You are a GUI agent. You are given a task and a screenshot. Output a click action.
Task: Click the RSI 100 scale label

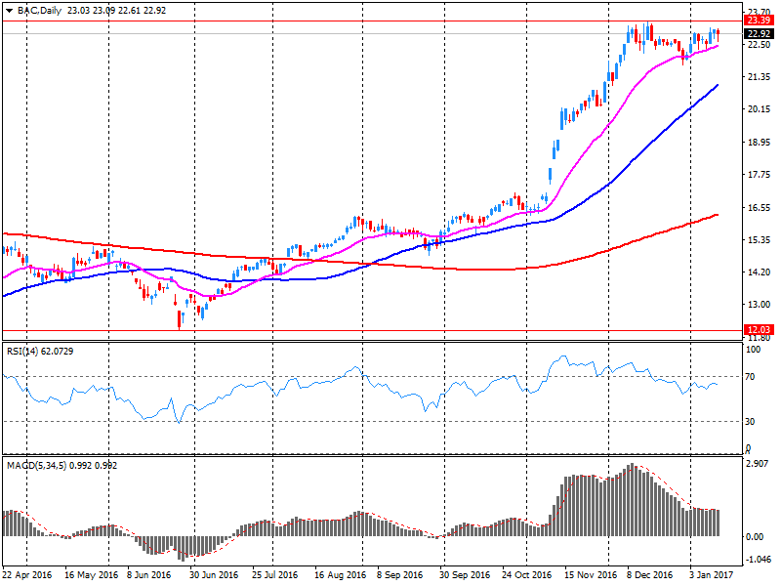[x=753, y=350]
